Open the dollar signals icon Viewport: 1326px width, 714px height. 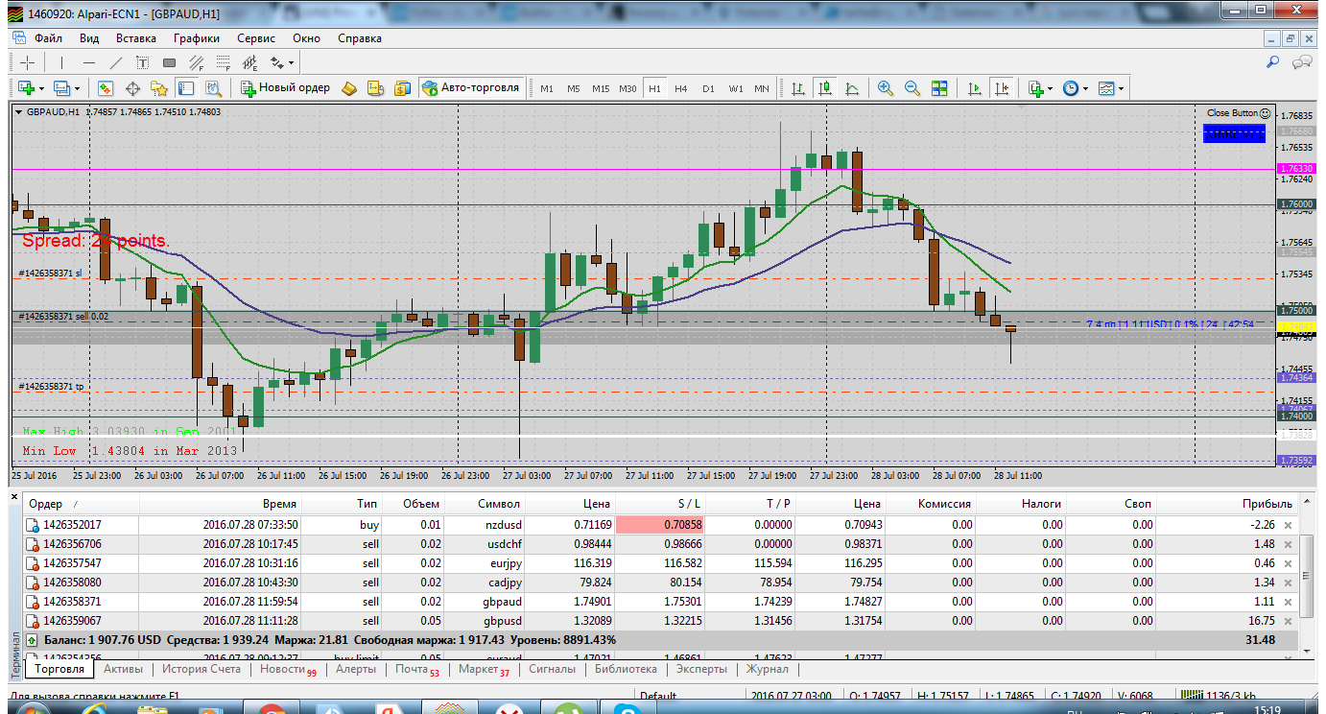(404, 88)
